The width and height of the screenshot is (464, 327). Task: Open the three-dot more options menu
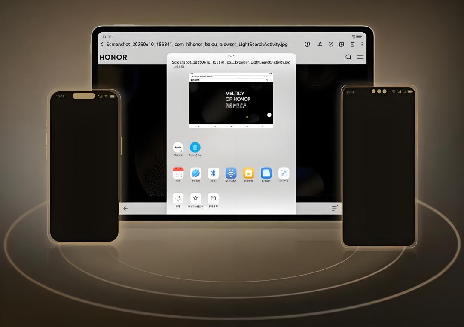362,44
